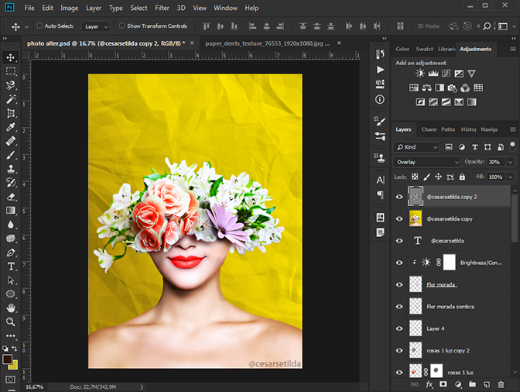Select the Ellipse shape tool
The image size is (520, 392).
[11, 294]
